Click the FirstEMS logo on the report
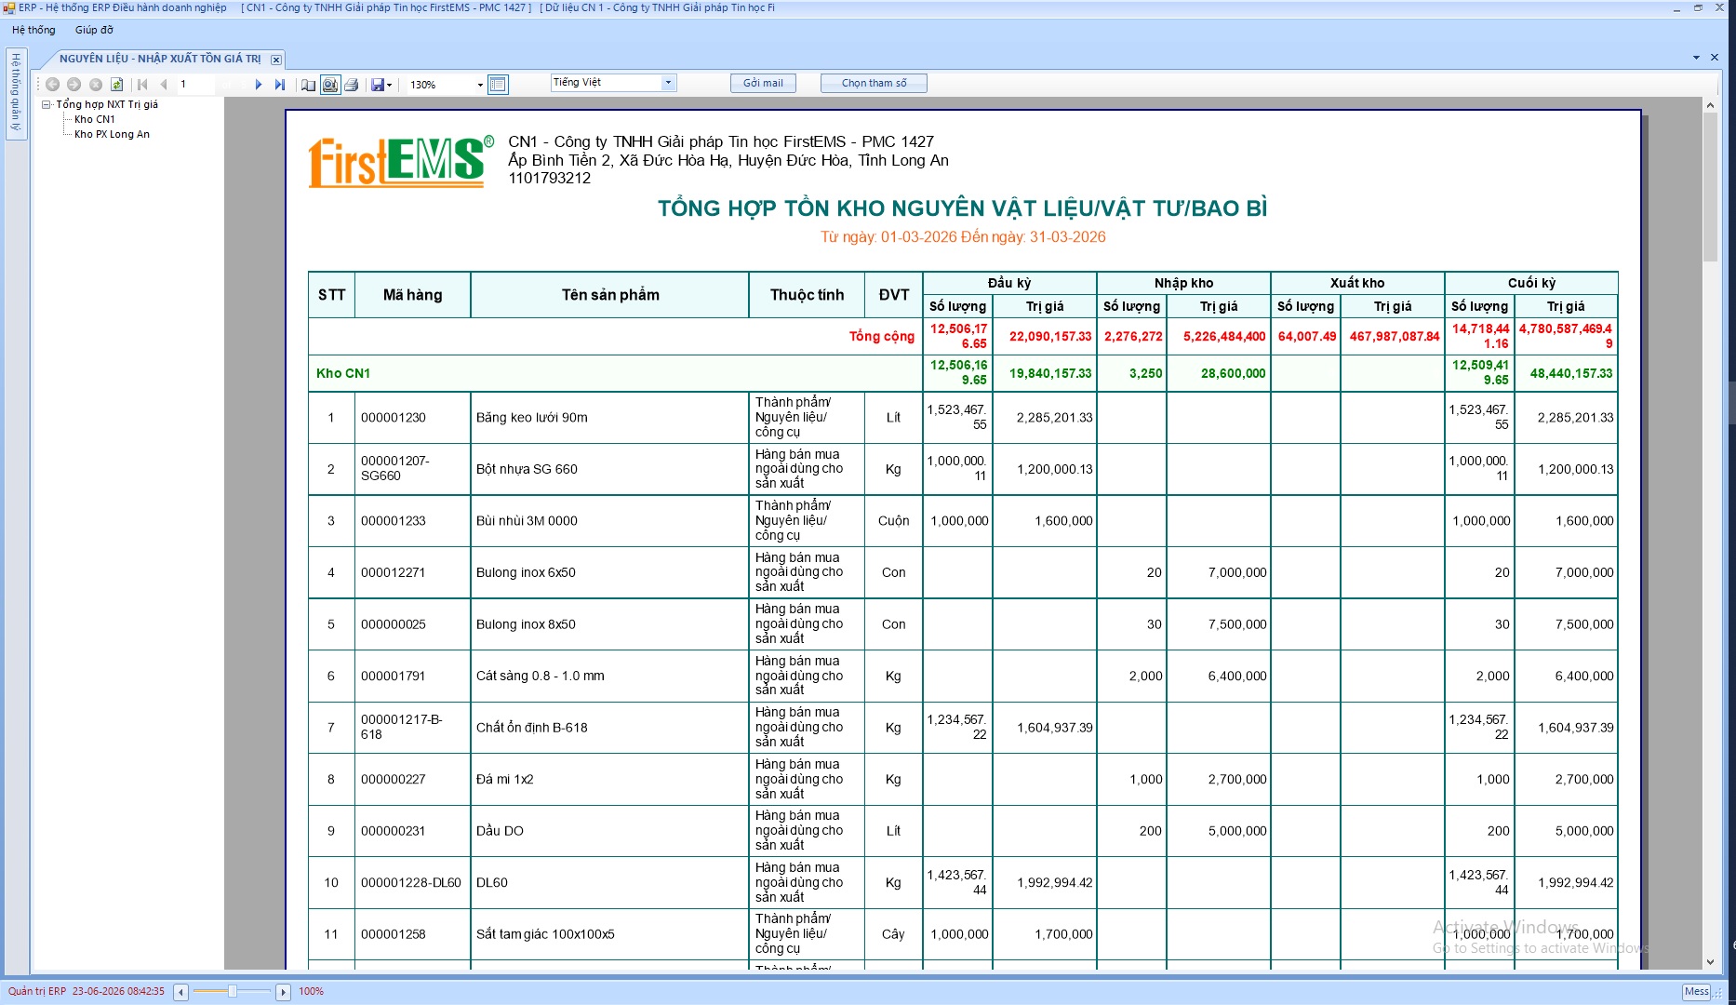Viewport: 1736px width, 1005px height. pos(401,162)
